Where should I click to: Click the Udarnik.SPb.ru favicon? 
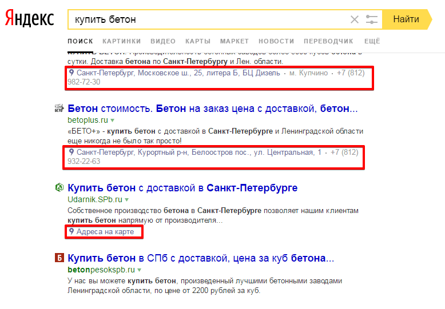[59, 188]
